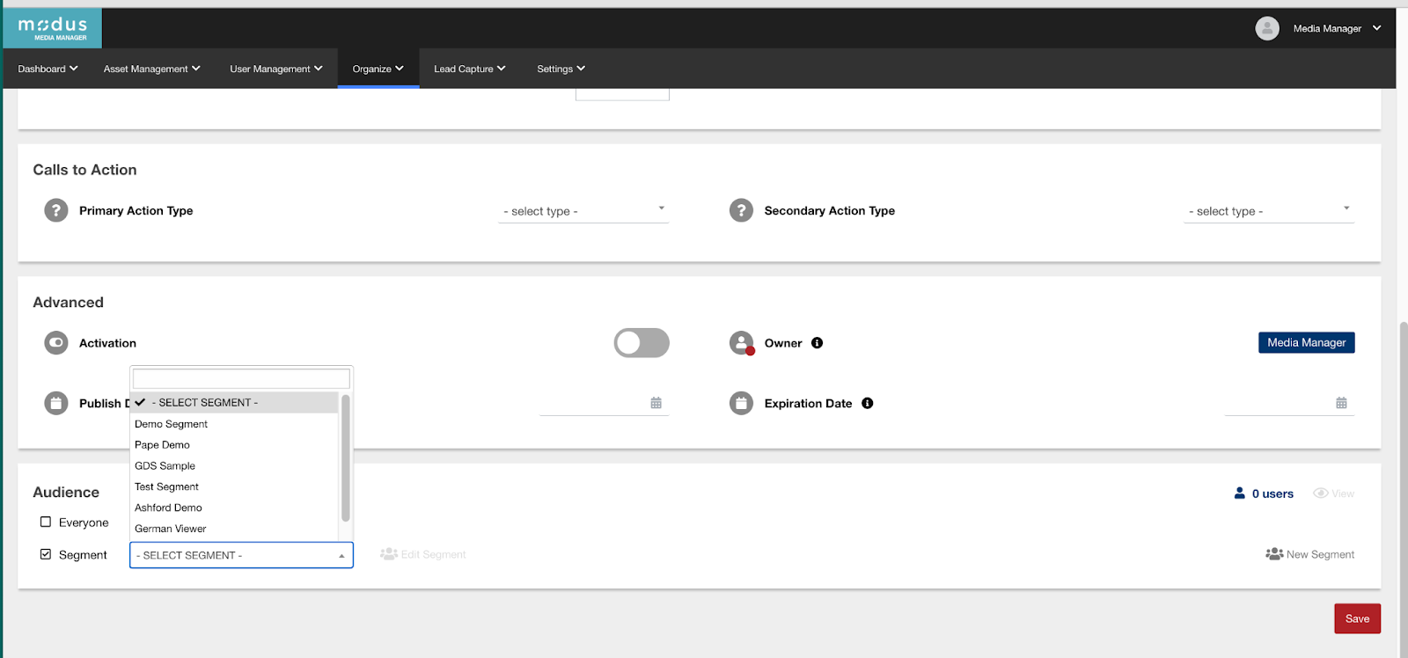Click the New Segment link

pos(1310,554)
